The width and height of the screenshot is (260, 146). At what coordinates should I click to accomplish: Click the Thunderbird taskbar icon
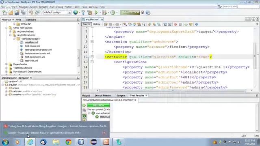coord(43,142)
